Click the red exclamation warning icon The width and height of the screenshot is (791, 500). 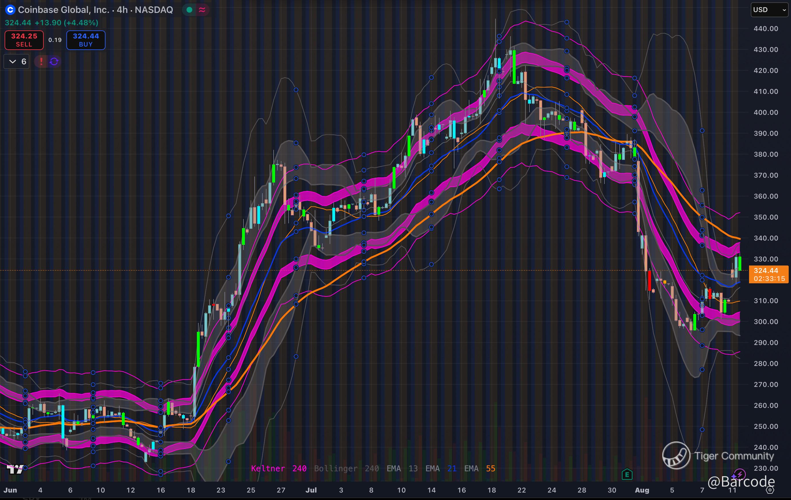tap(41, 61)
